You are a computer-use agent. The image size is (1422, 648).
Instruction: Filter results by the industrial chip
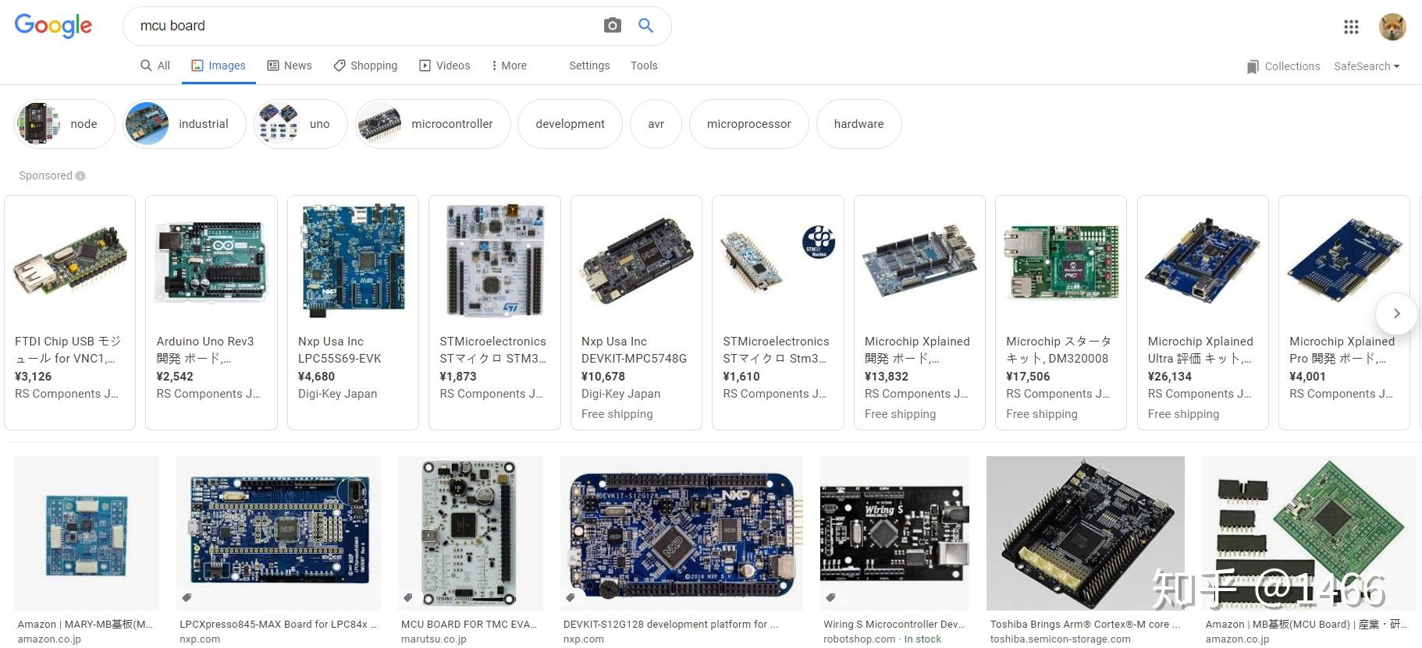184,124
